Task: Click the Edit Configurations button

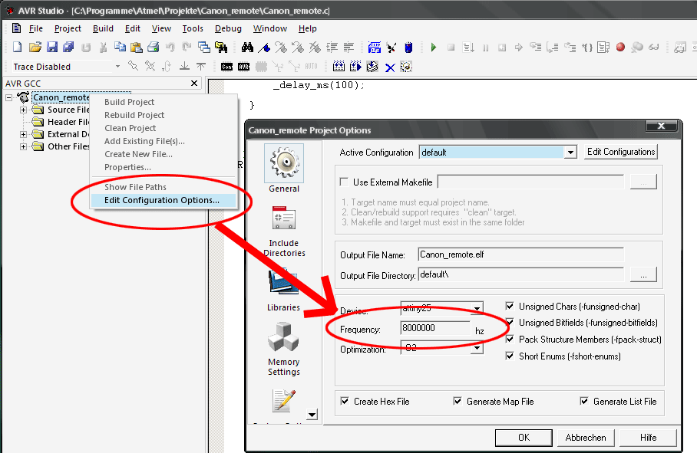Action: [620, 152]
